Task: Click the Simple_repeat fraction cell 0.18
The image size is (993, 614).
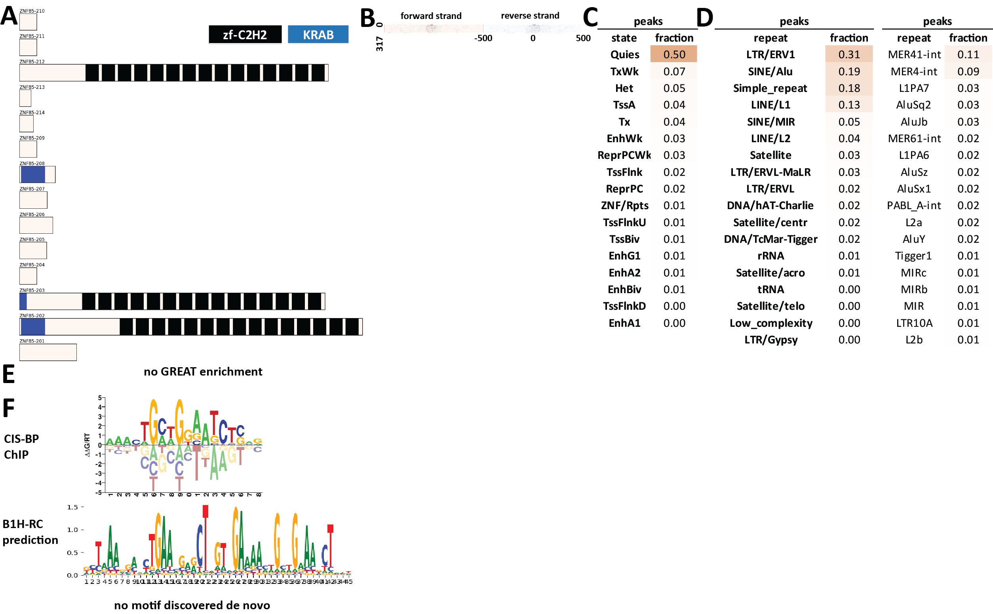Action: pos(848,88)
